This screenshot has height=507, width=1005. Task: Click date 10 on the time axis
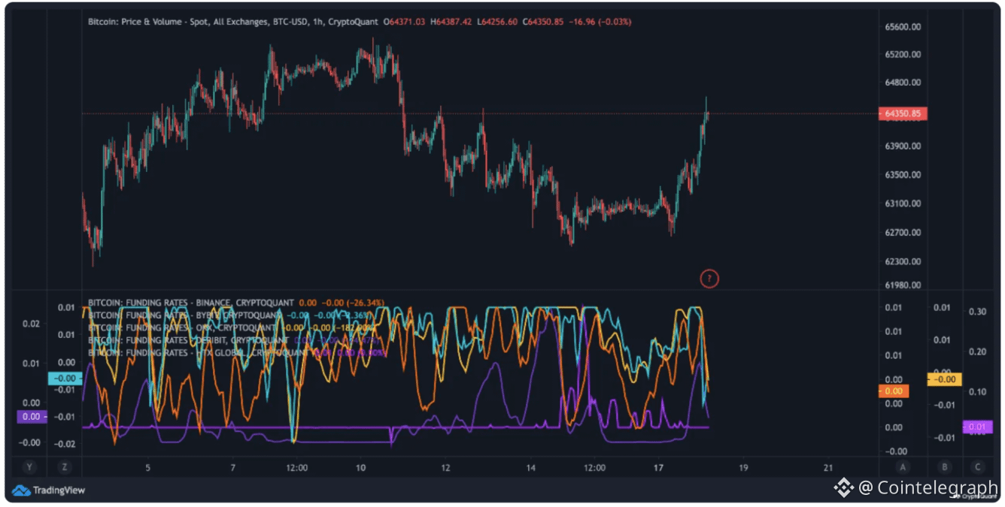(x=361, y=468)
